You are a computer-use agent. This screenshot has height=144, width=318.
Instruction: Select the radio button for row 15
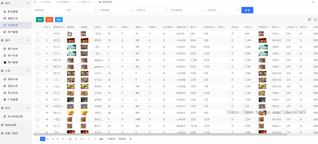pos(37,126)
